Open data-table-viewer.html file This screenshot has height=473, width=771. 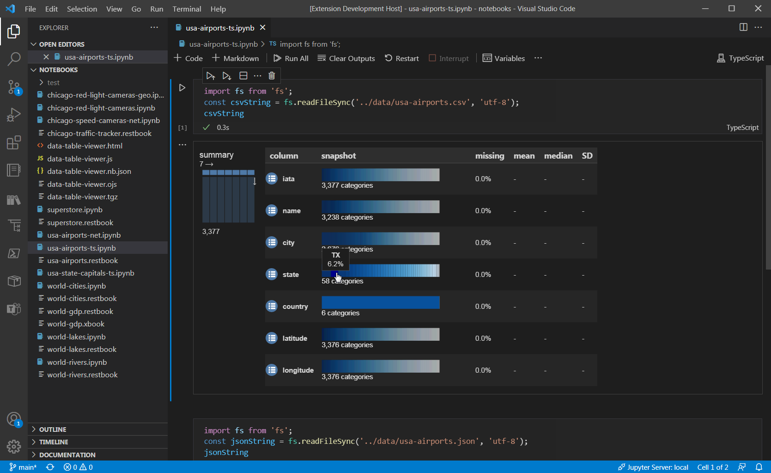pyautogui.click(x=97, y=146)
